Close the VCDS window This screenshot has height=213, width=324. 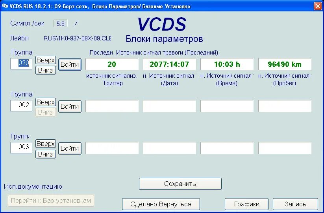pos(318,6)
